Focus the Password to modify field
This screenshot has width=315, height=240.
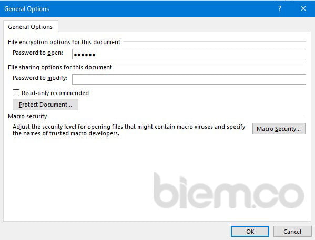click(x=189, y=79)
